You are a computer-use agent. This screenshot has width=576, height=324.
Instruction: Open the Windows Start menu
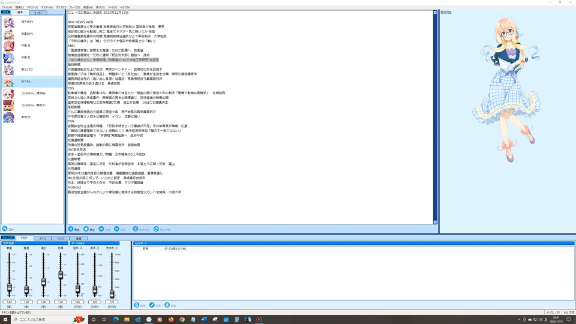5,319
